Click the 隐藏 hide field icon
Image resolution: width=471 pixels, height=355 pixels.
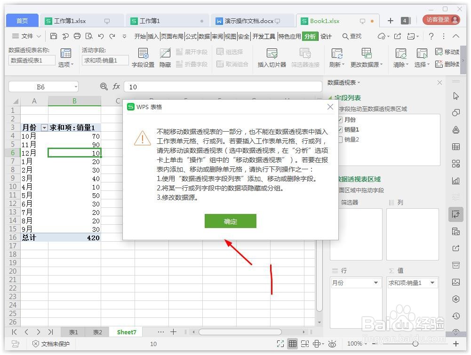pyautogui.click(x=165, y=57)
